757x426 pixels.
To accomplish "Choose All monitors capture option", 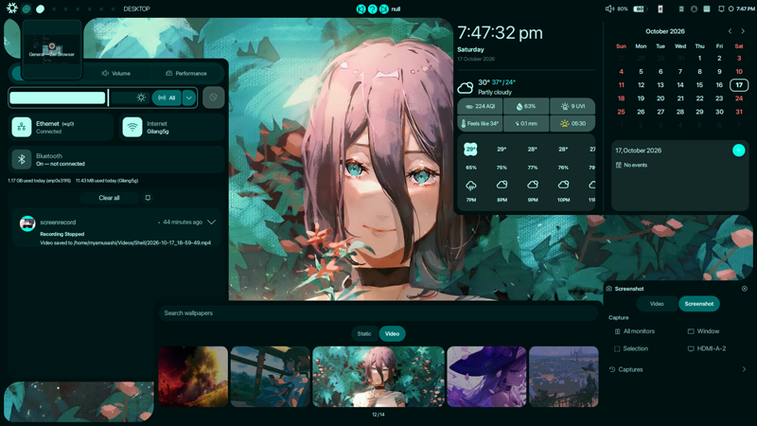I will click(x=634, y=331).
